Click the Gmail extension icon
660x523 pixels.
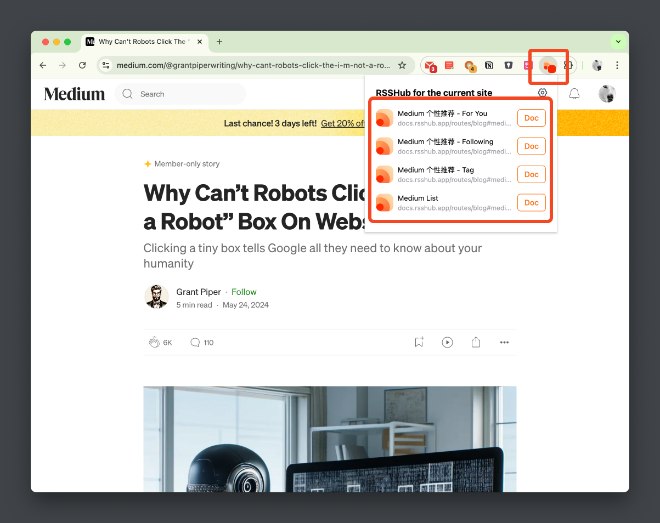pyautogui.click(x=431, y=66)
